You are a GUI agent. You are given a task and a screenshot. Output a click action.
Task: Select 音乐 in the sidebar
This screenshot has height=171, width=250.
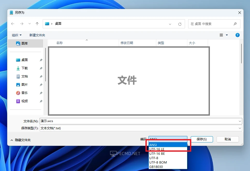click(x=26, y=93)
